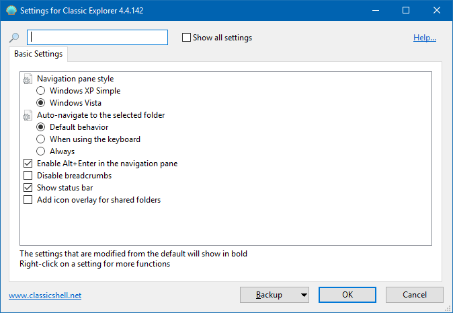Enable Add icon overlay for shared folders
453x313 pixels.
(28, 200)
